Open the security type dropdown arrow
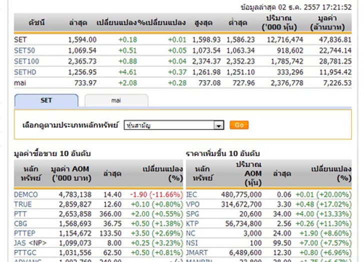The height and width of the screenshot is (262, 364). coord(218,125)
